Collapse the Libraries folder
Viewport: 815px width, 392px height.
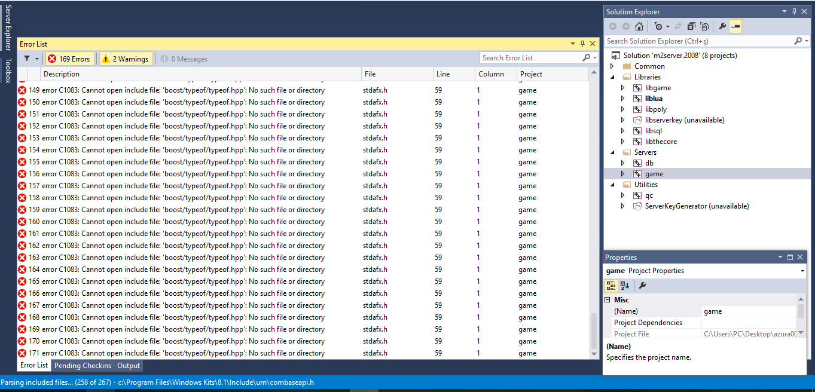612,77
